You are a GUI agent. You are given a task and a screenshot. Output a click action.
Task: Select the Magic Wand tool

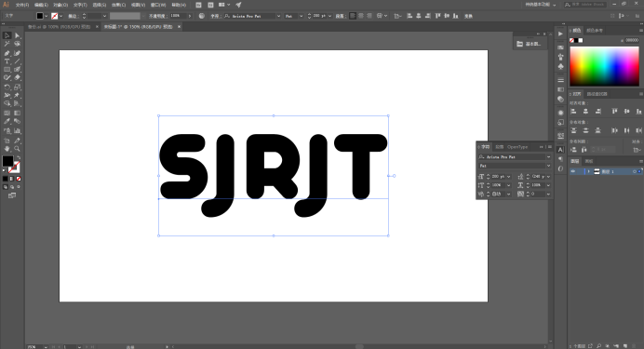7,44
